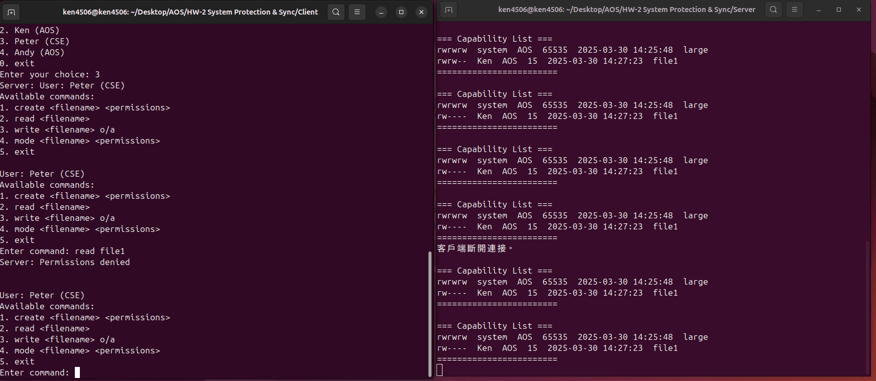
Task: Click the Client terminal vertical scrollbar
Action: pos(430,314)
